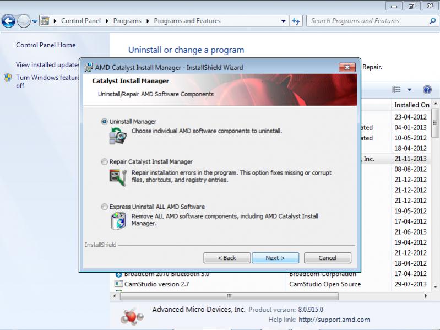Open the view options dropdown arrow
Image resolution: width=440 pixels, height=330 pixels.
410,90
